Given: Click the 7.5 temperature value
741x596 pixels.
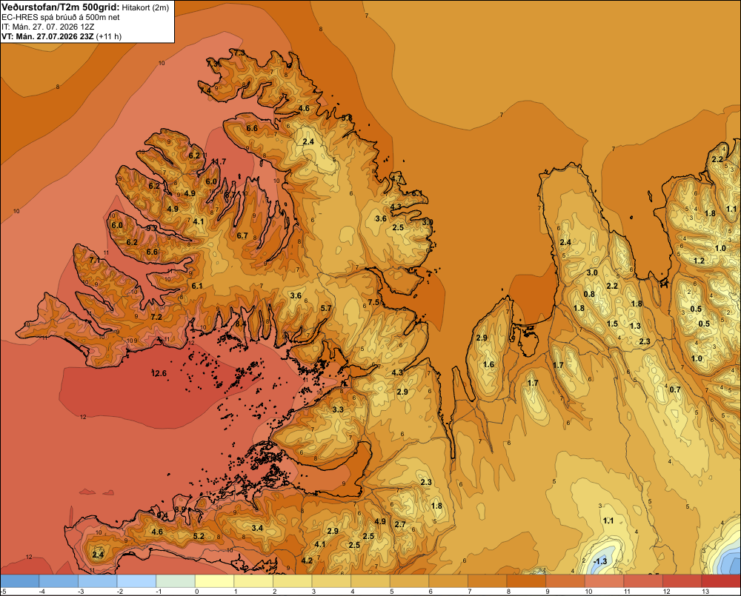Looking at the screenshot, I should click(373, 302).
